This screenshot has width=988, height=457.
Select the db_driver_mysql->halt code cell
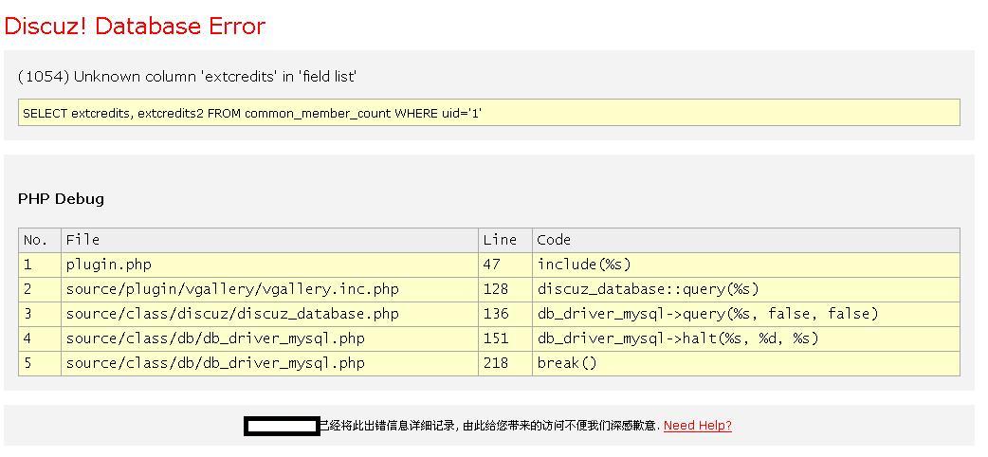746,338
